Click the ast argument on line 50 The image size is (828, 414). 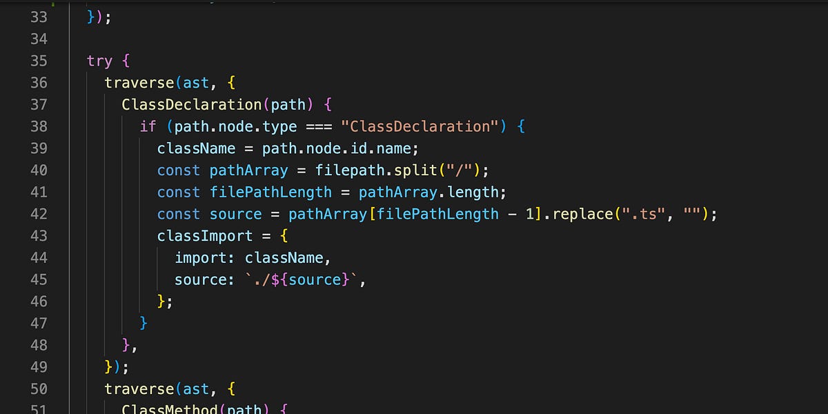(x=195, y=388)
